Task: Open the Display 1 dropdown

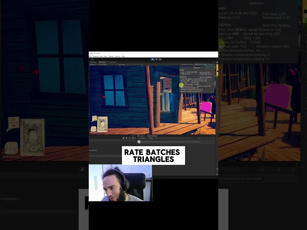Action: coord(94,65)
